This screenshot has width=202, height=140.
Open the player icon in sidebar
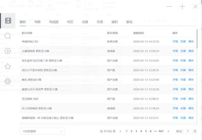[x=8, y=51]
